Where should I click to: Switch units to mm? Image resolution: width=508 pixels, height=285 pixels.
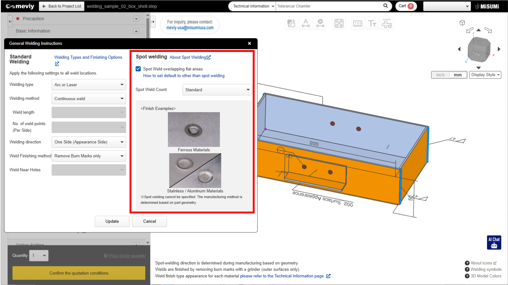(458, 75)
